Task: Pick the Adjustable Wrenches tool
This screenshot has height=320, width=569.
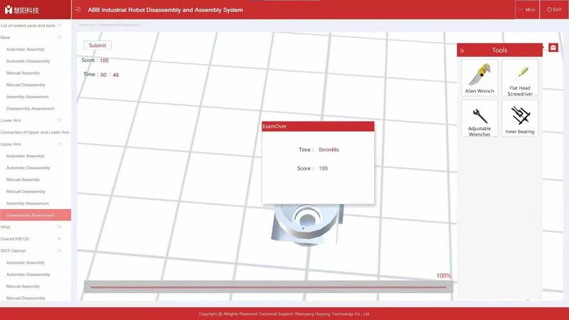Action: tap(479, 119)
